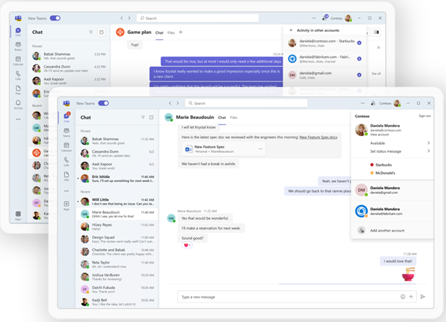Switch to Files tab in Marie Beaudouin chat
The width and height of the screenshot is (446, 322).
234,117
